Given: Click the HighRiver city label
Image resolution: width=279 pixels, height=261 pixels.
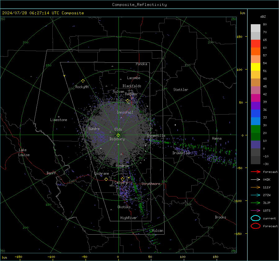Looking at the screenshot, I should tap(129, 218).
